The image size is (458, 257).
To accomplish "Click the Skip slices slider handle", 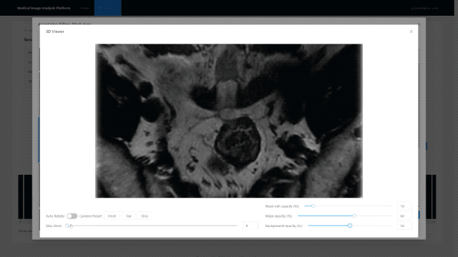I will (67, 226).
